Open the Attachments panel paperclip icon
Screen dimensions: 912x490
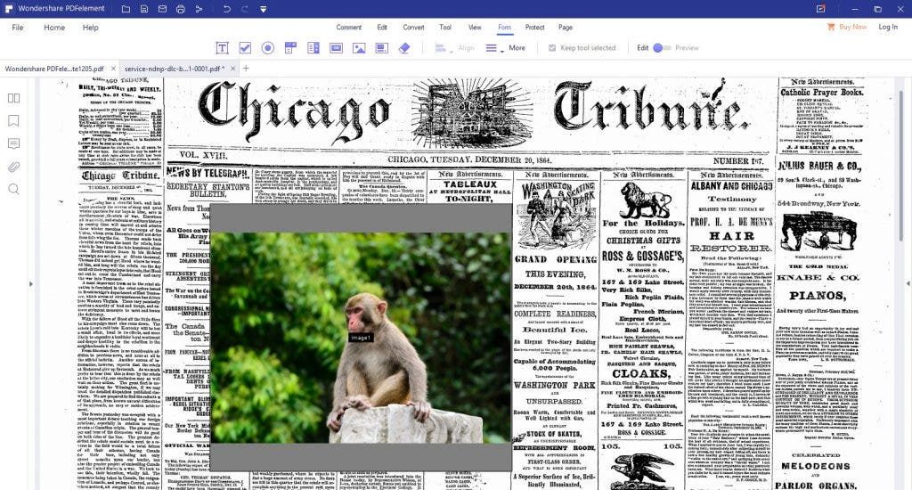pos(13,167)
